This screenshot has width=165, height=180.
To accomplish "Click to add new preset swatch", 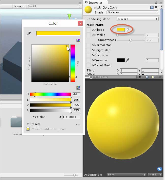I will point(28,129).
